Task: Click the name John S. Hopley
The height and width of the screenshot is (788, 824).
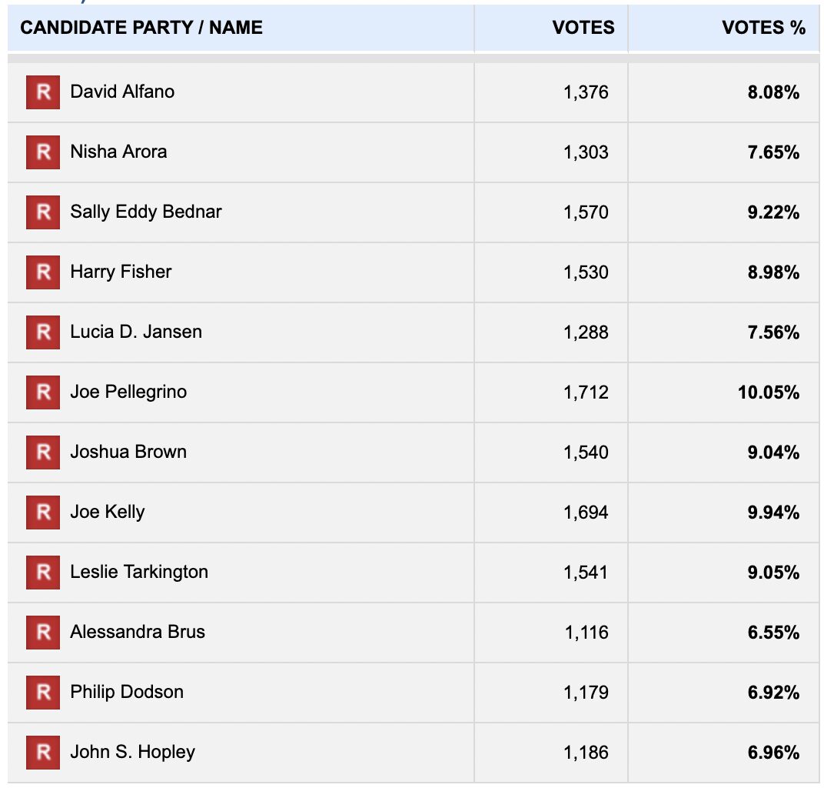Action: pos(132,752)
